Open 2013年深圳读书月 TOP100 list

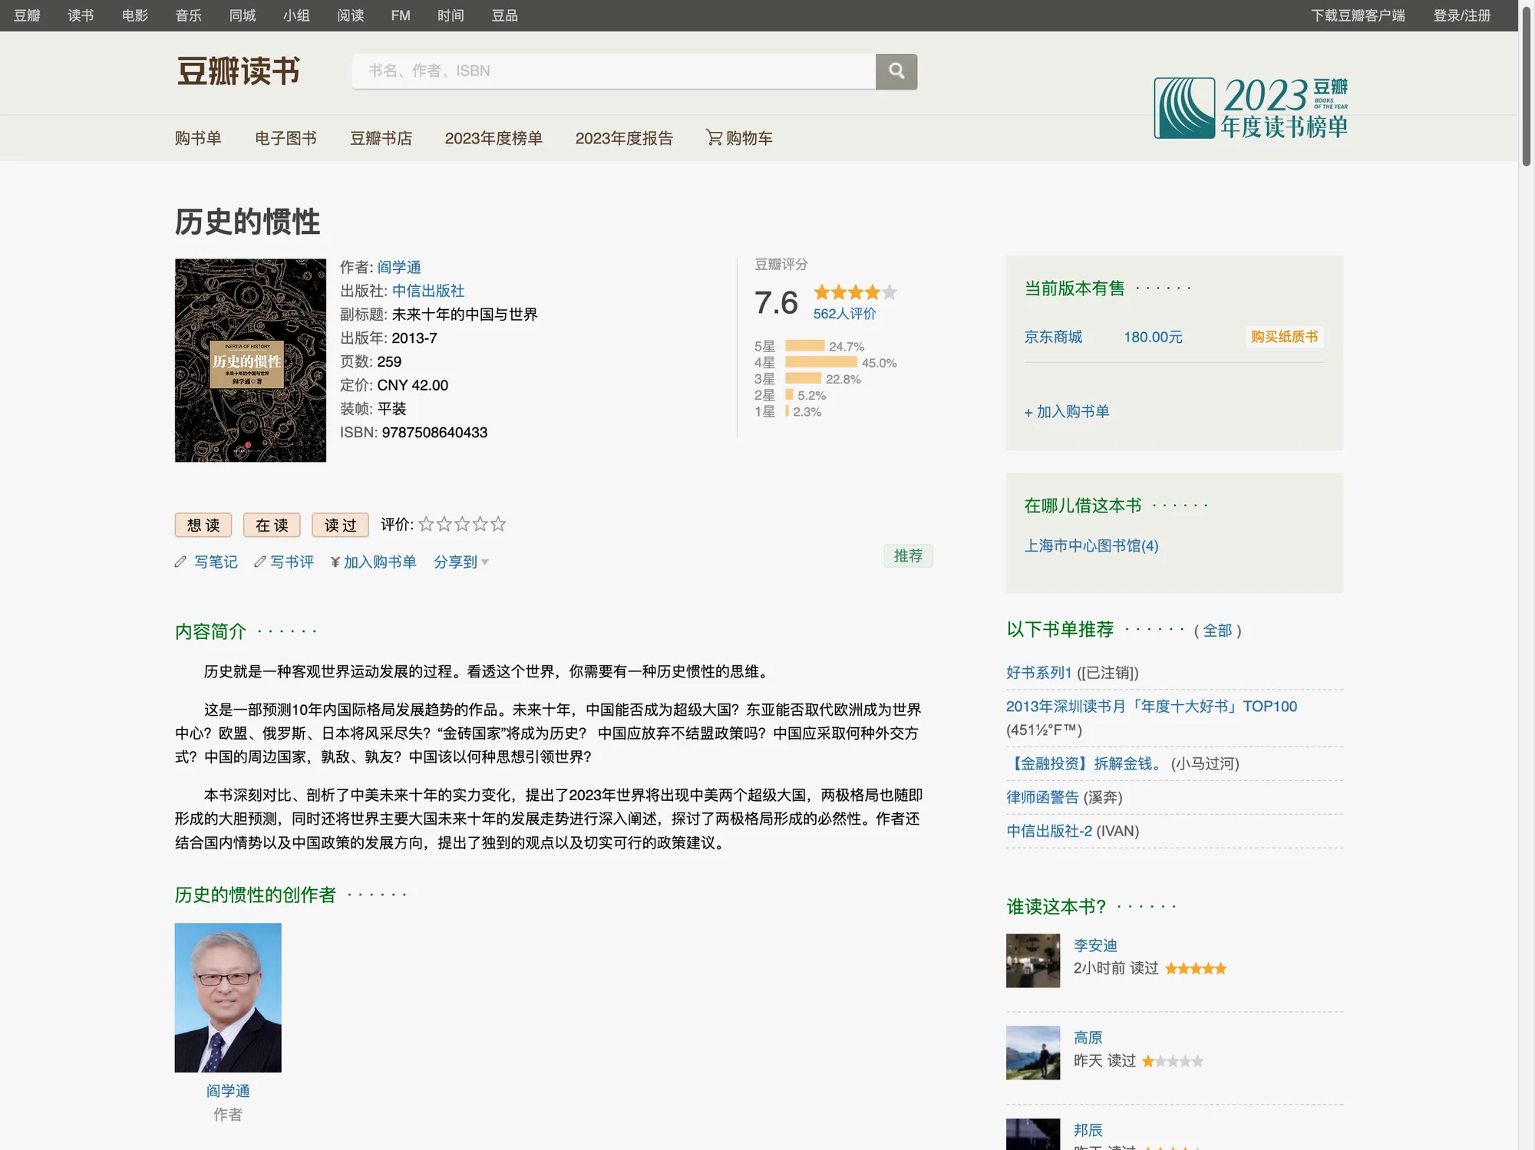click(1151, 707)
